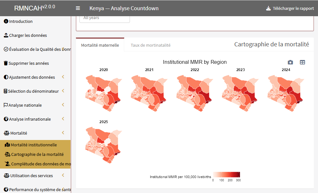Click the flag icon for Analyse nationale
Viewport: 318px width, 193px height.
tap(6, 105)
